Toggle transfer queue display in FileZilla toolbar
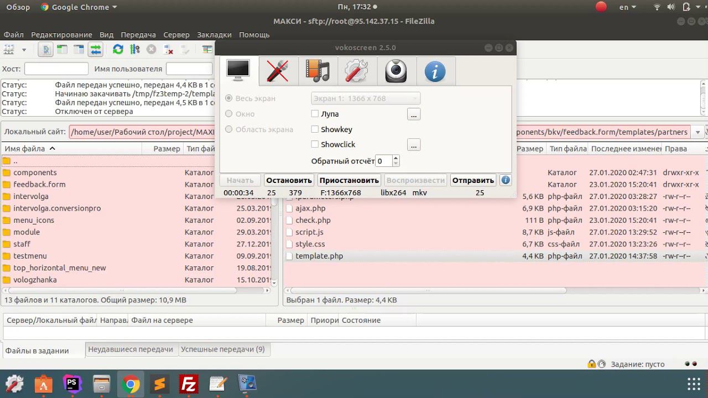 point(96,50)
